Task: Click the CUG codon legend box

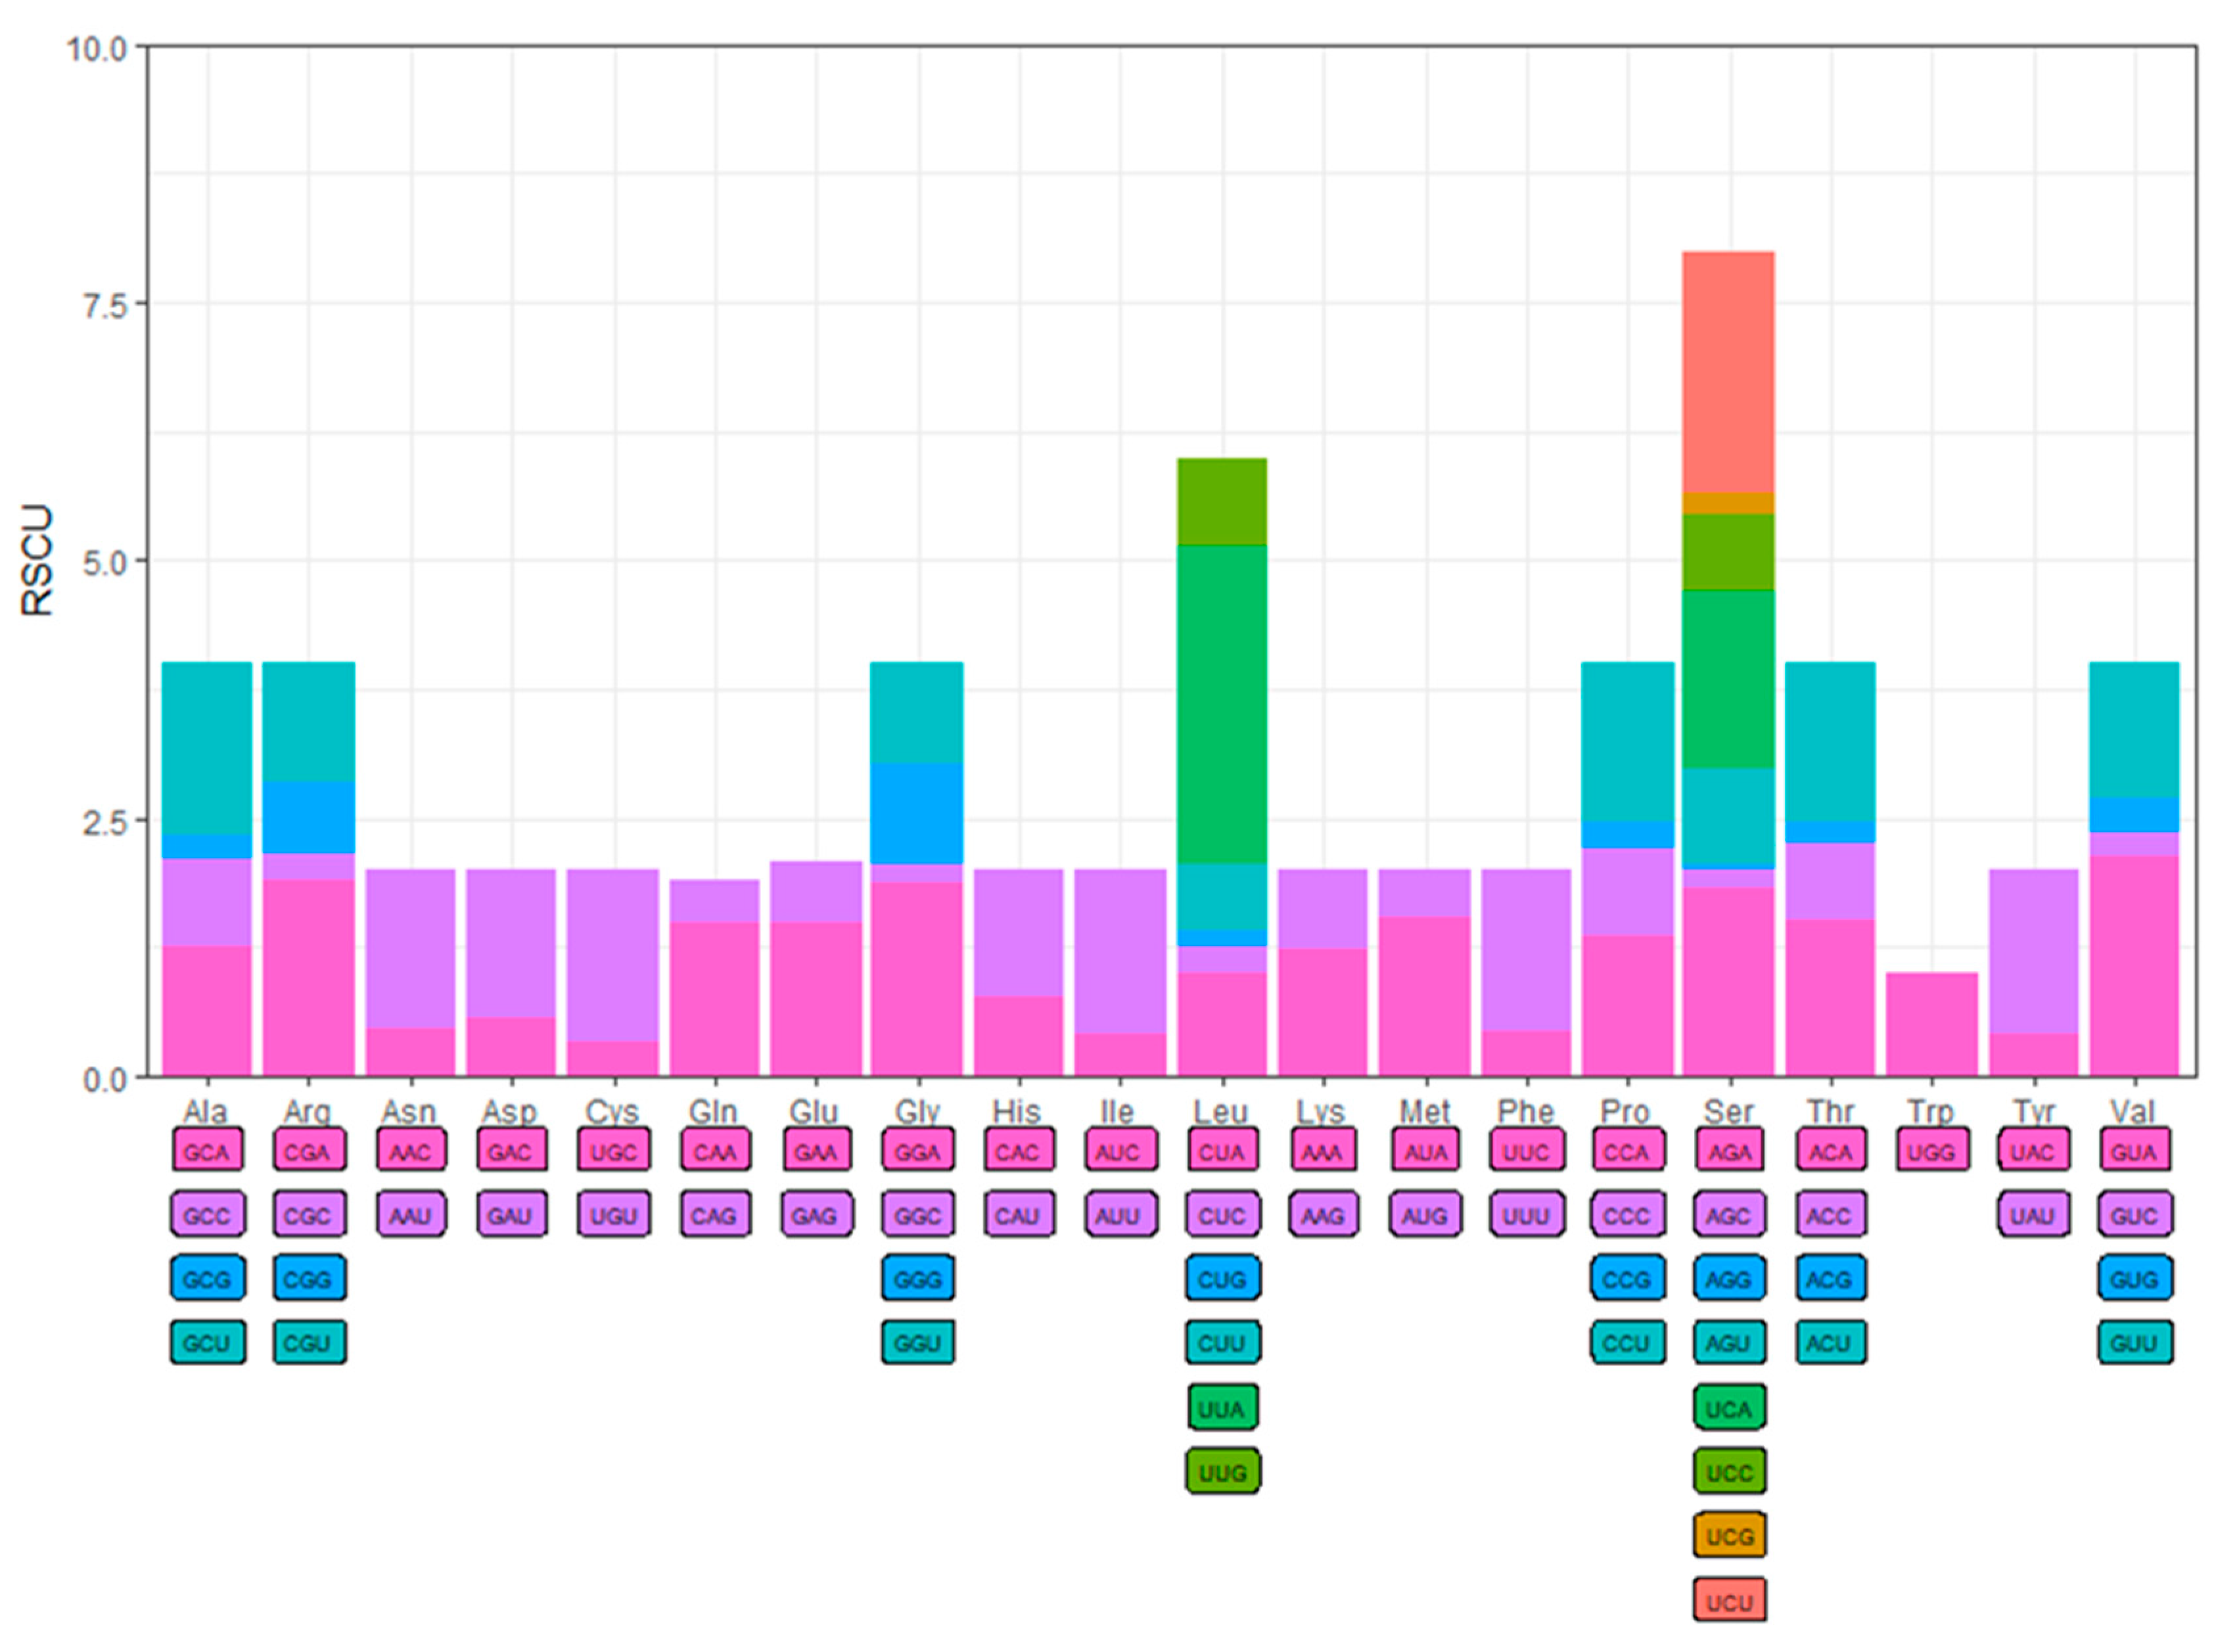Action: point(1222,1279)
